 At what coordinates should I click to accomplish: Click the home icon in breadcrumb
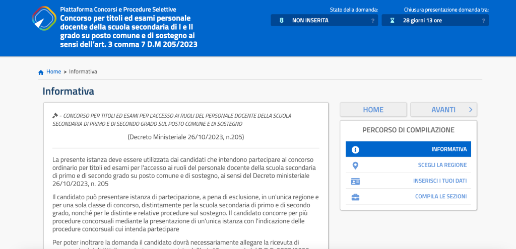pyautogui.click(x=41, y=72)
